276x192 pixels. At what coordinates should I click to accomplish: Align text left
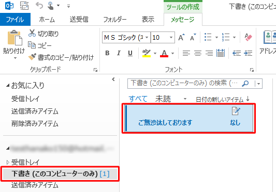(186, 53)
